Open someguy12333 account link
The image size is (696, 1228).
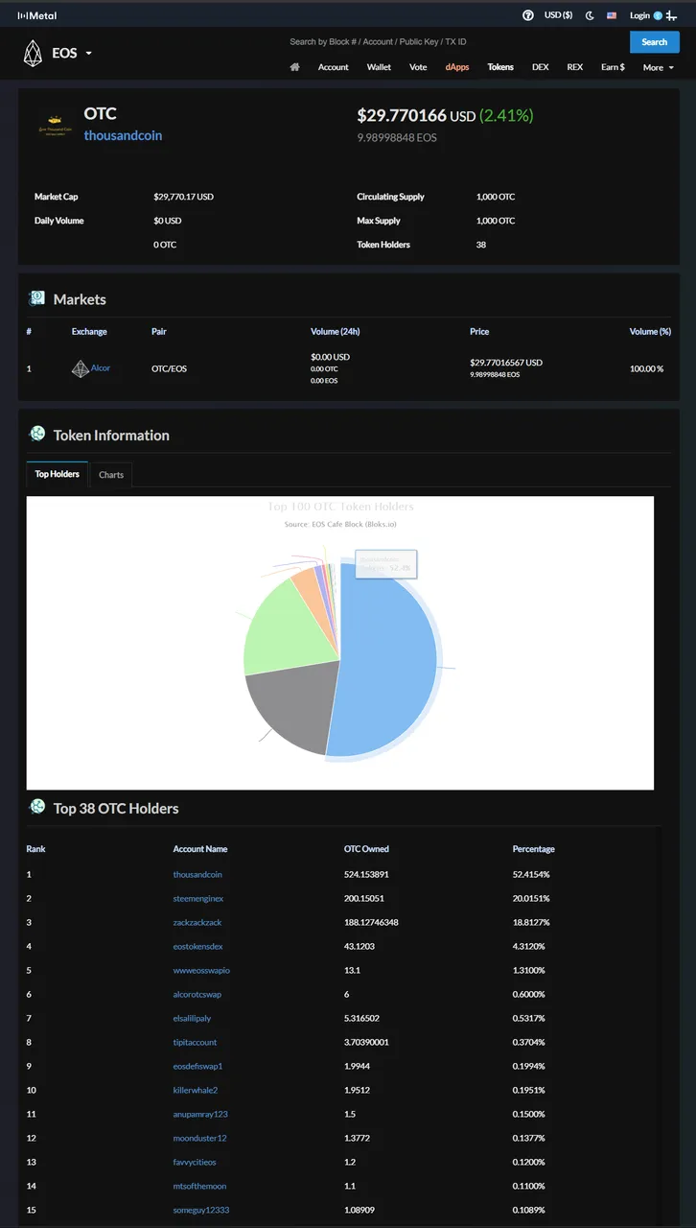(201, 1210)
